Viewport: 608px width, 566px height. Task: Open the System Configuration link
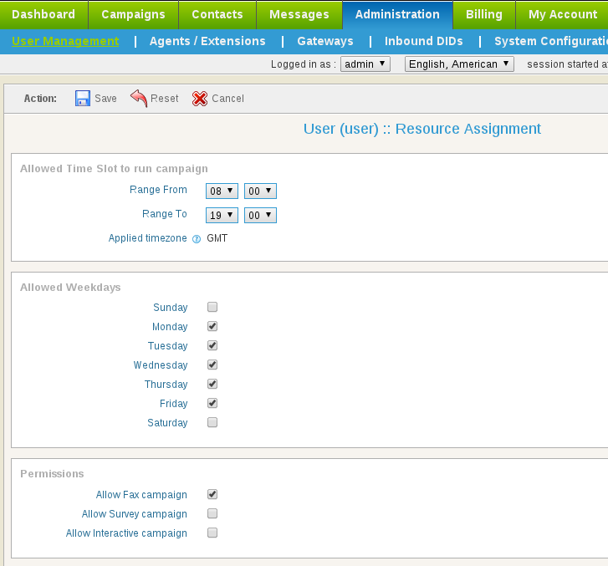(x=551, y=41)
